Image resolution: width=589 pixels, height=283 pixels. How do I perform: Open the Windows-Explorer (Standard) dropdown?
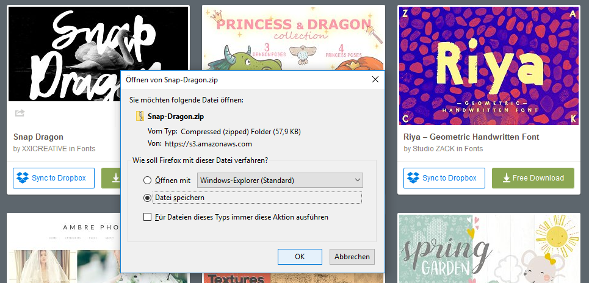click(x=280, y=181)
